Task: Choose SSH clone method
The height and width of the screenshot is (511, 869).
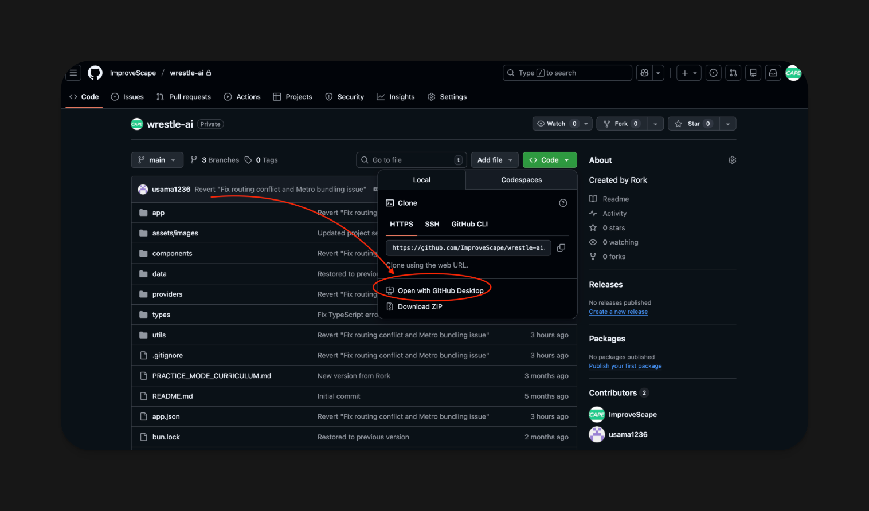Action: coord(432,224)
